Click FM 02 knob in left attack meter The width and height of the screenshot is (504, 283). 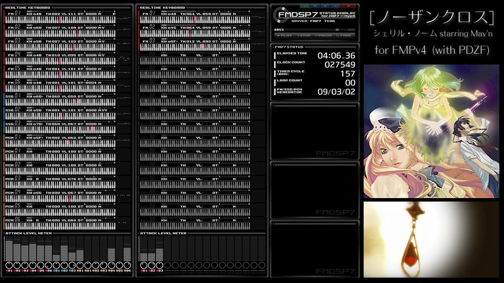[17, 265]
